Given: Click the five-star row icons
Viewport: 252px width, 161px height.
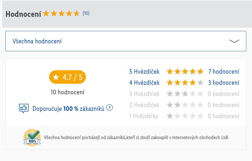Looking at the screenshot, I should [x=185, y=72].
